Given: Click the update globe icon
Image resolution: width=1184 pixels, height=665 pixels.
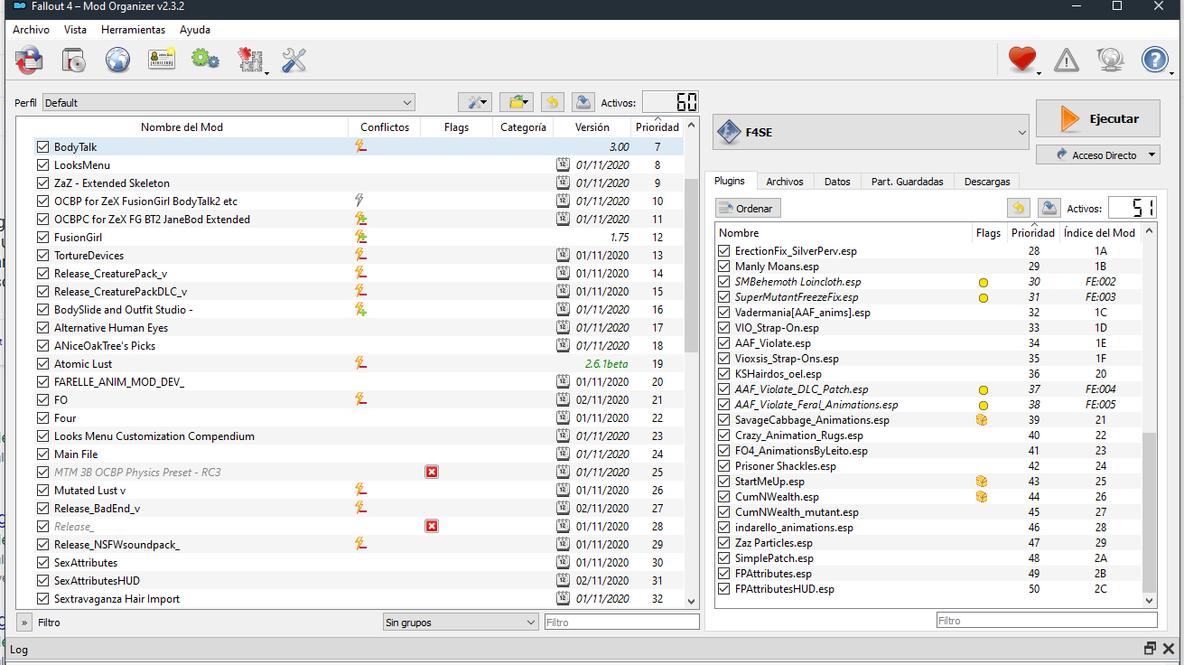Looking at the screenshot, I should point(1110,61).
